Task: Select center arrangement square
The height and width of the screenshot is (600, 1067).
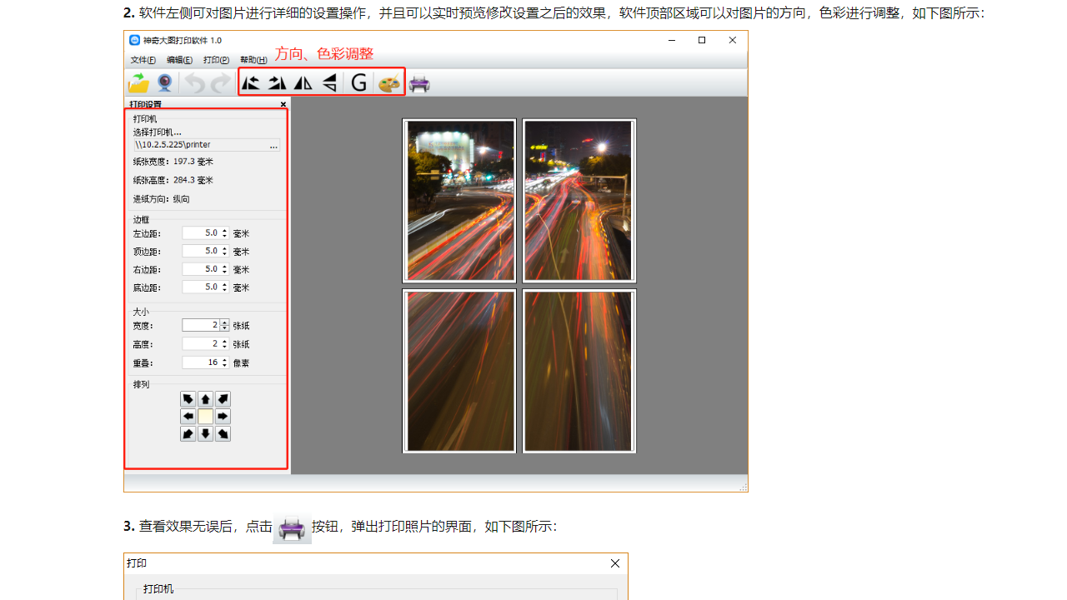Action: 206,417
